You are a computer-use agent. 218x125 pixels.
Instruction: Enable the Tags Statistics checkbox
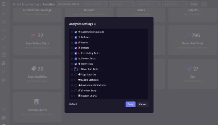76,75
